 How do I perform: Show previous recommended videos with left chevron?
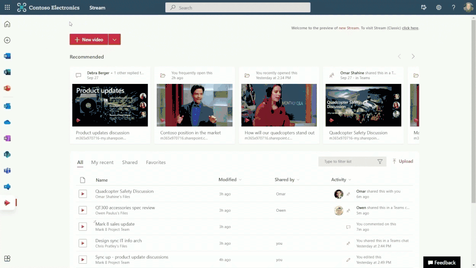pyautogui.click(x=399, y=57)
